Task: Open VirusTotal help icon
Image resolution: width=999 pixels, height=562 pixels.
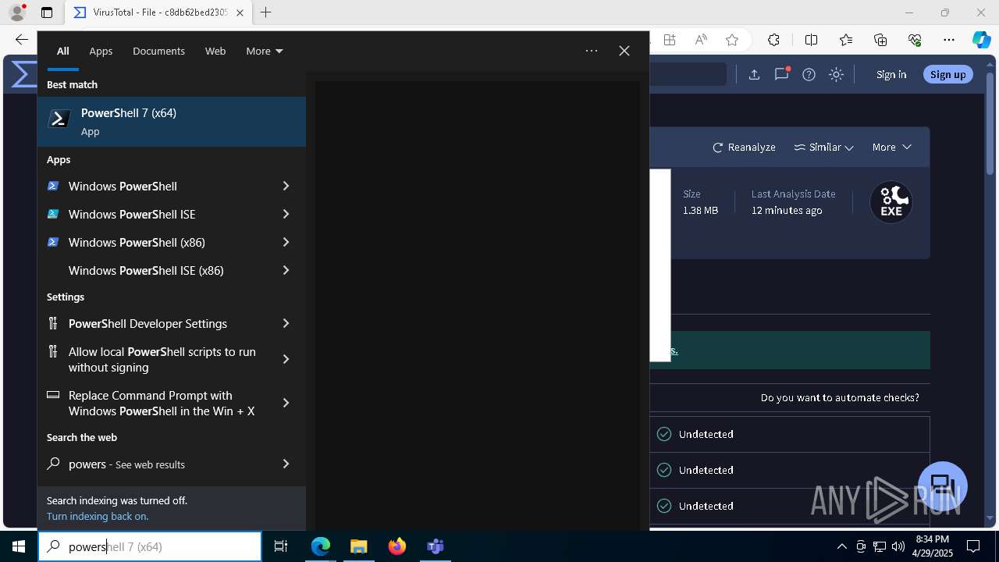Action: click(x=809, y=74)
